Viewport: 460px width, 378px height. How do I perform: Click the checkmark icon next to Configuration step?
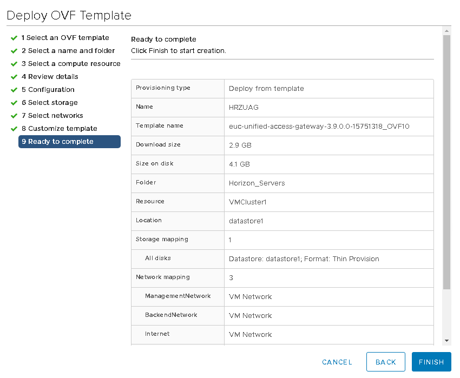coord(14,90)
